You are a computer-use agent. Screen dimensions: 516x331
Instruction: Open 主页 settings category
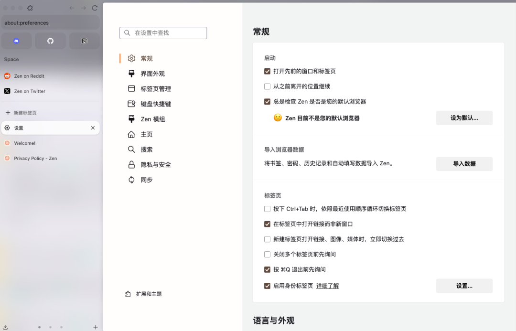tap(163, 134)
